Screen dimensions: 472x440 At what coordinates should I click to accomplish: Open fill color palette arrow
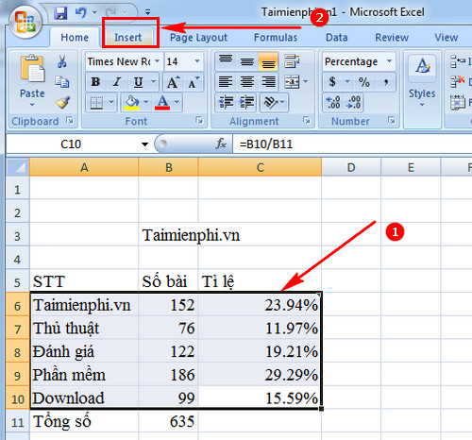tap(145, 102)
